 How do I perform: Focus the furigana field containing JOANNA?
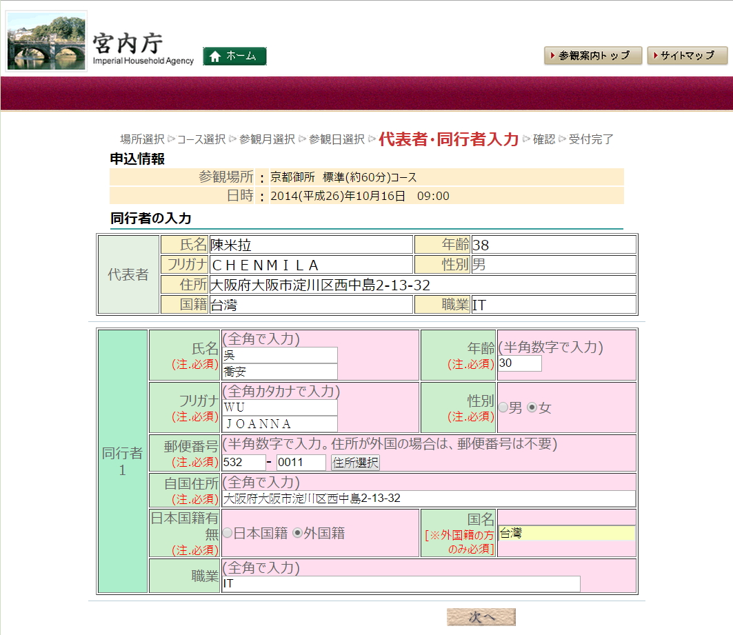pyautogui.click(x=279, y=424)
